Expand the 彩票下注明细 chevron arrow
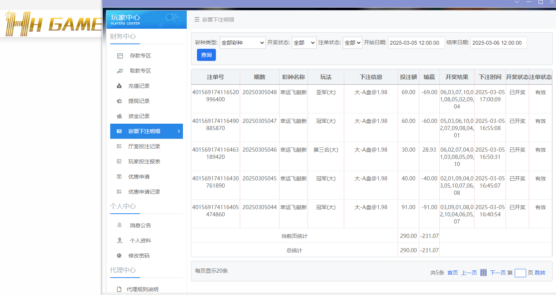This screenshot has width=556, height=295. (179, 131)
